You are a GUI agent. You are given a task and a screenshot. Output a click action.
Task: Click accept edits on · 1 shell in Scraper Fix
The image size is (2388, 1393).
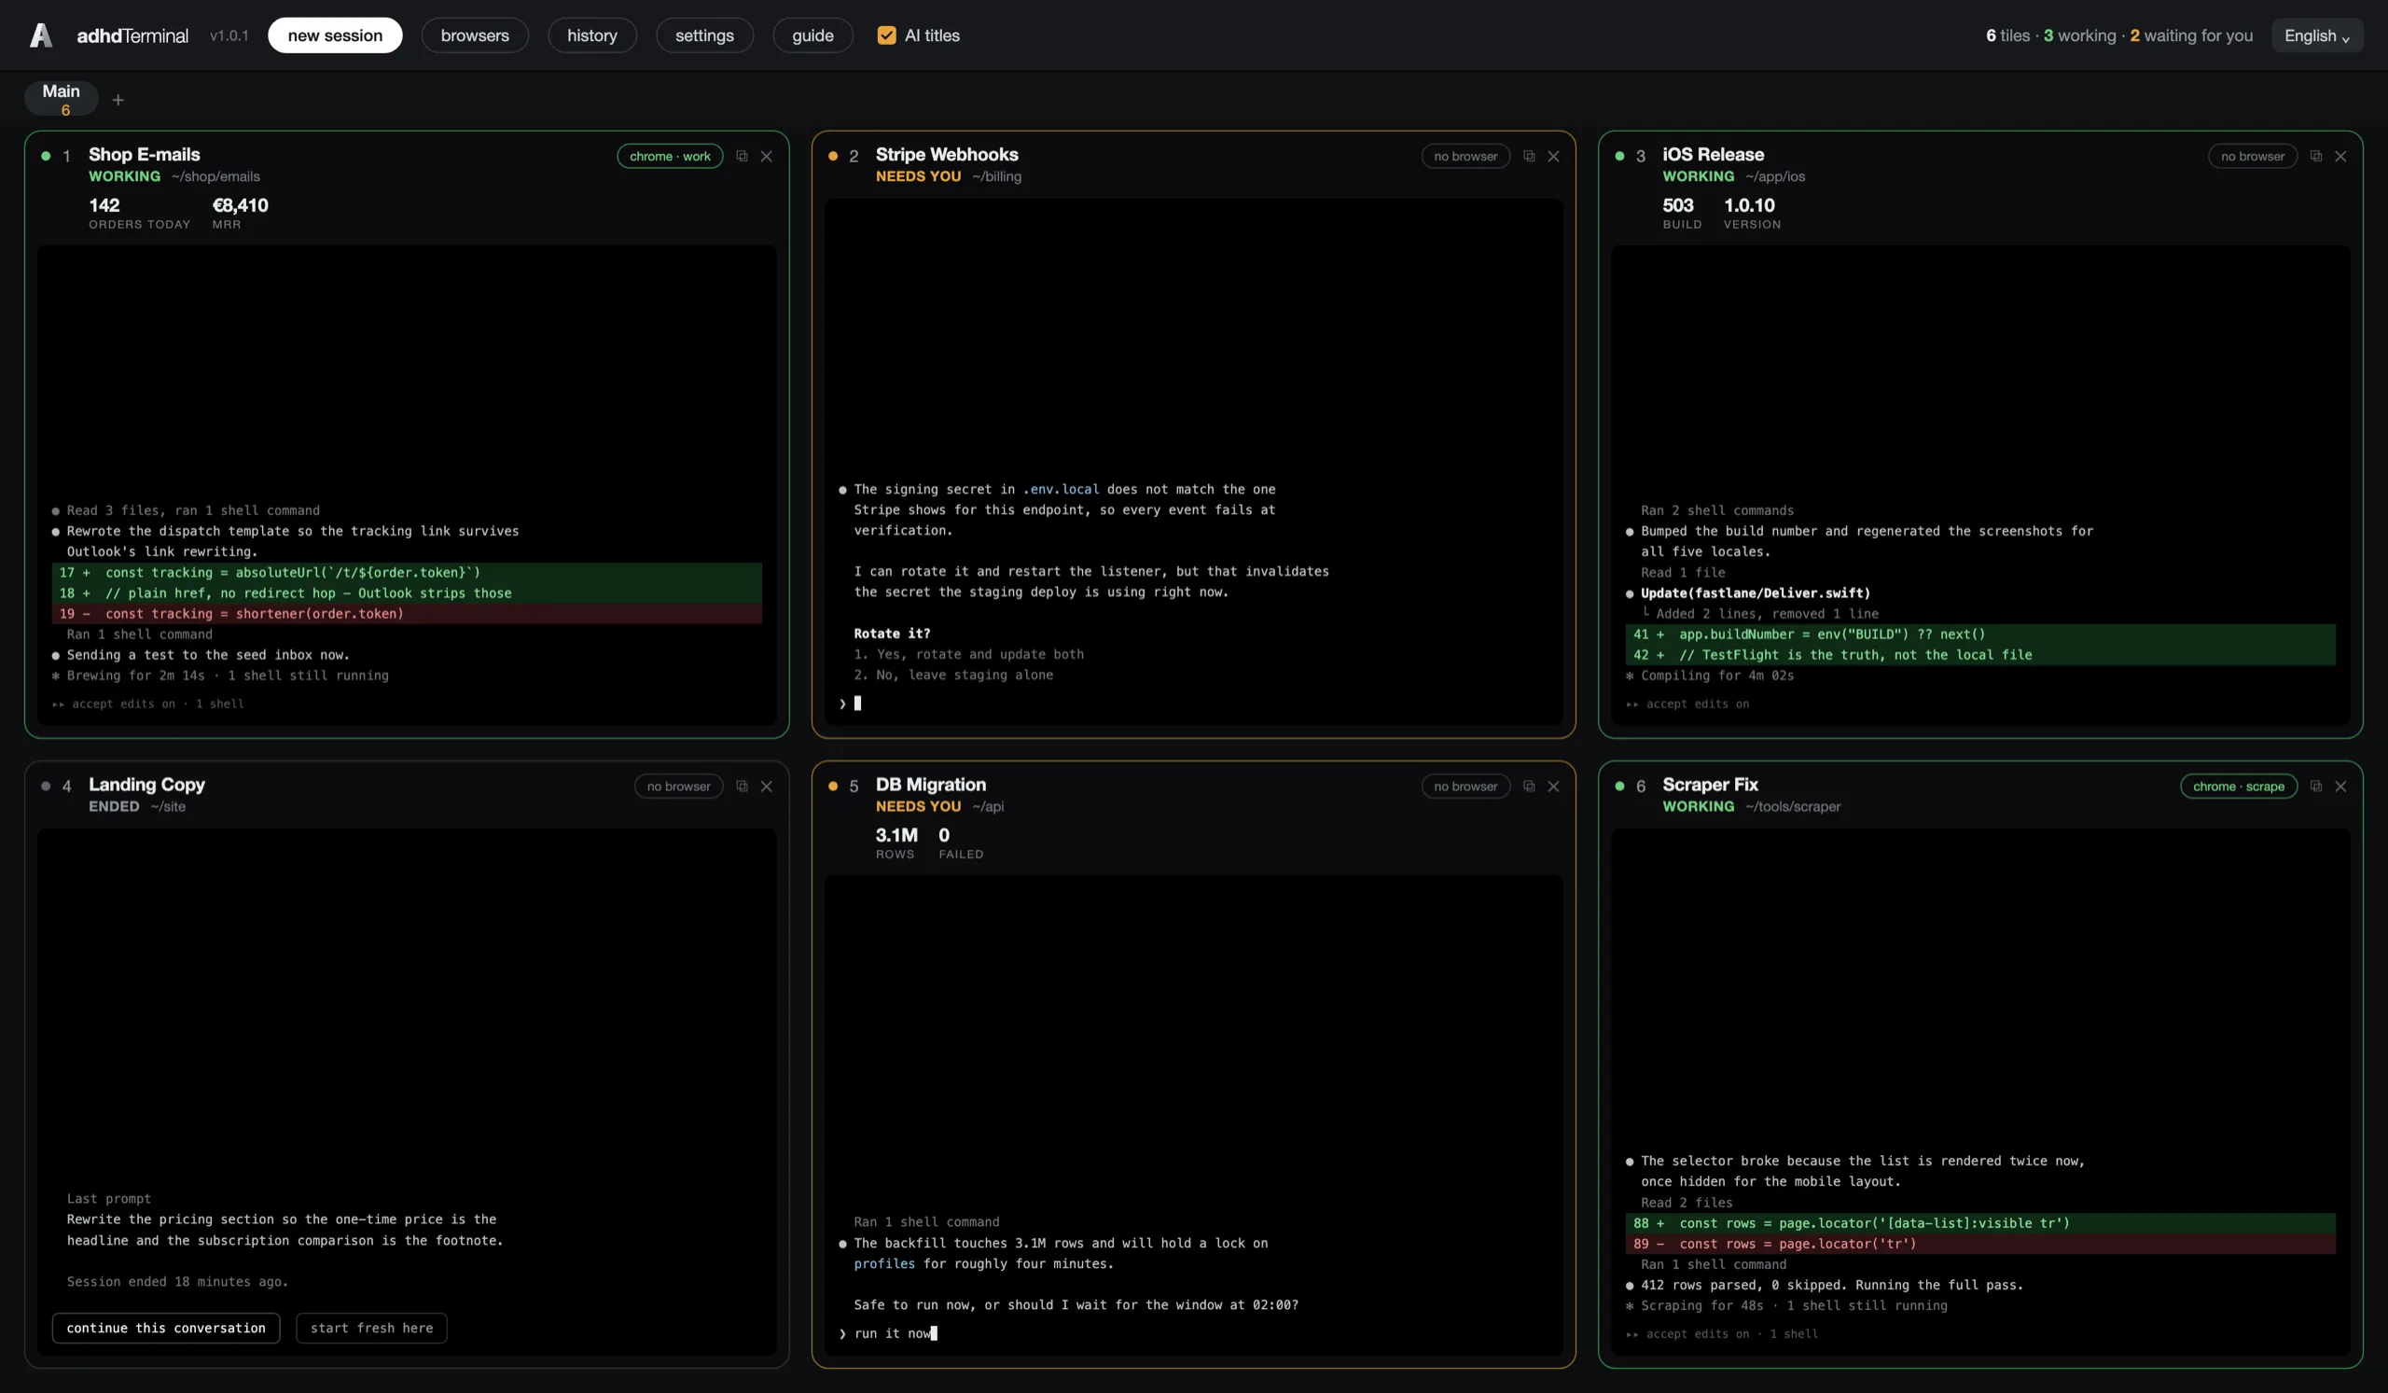1722,1333
